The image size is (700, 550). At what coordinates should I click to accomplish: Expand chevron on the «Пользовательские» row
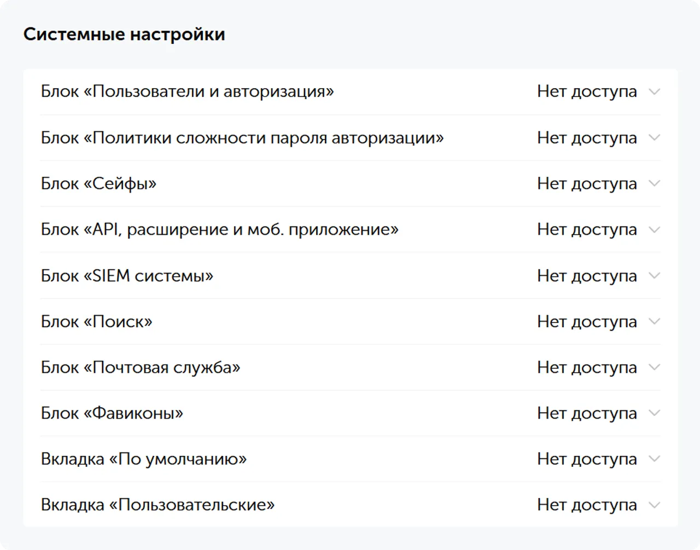tap(655, 505)
